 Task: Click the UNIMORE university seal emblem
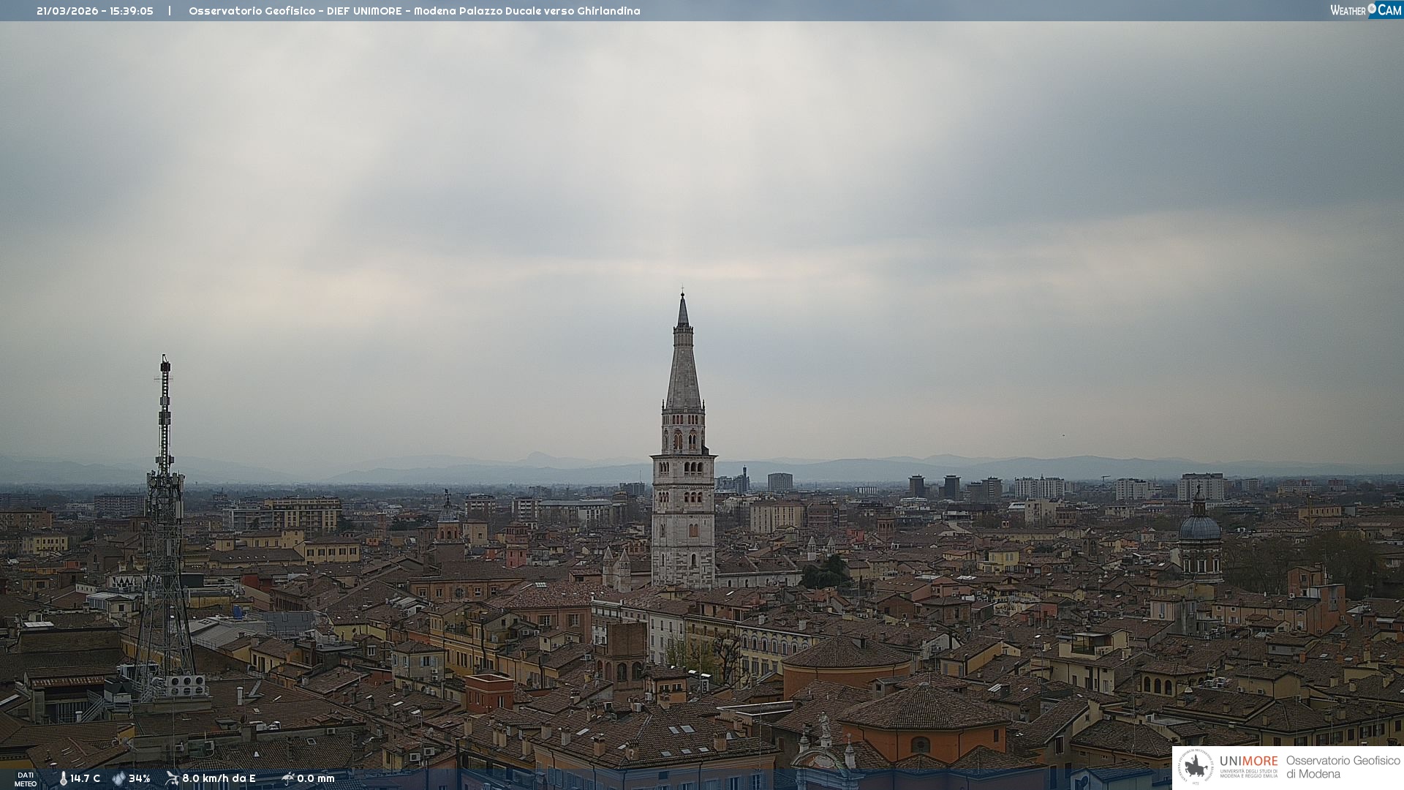pos(1196,767)
